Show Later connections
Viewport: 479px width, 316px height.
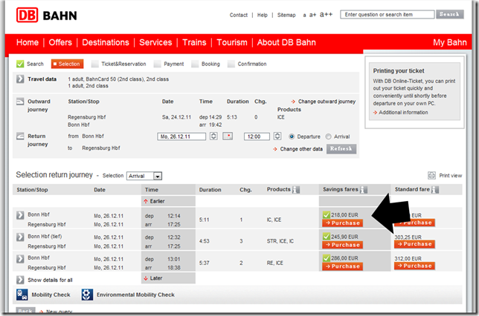(x=153, y=278)
